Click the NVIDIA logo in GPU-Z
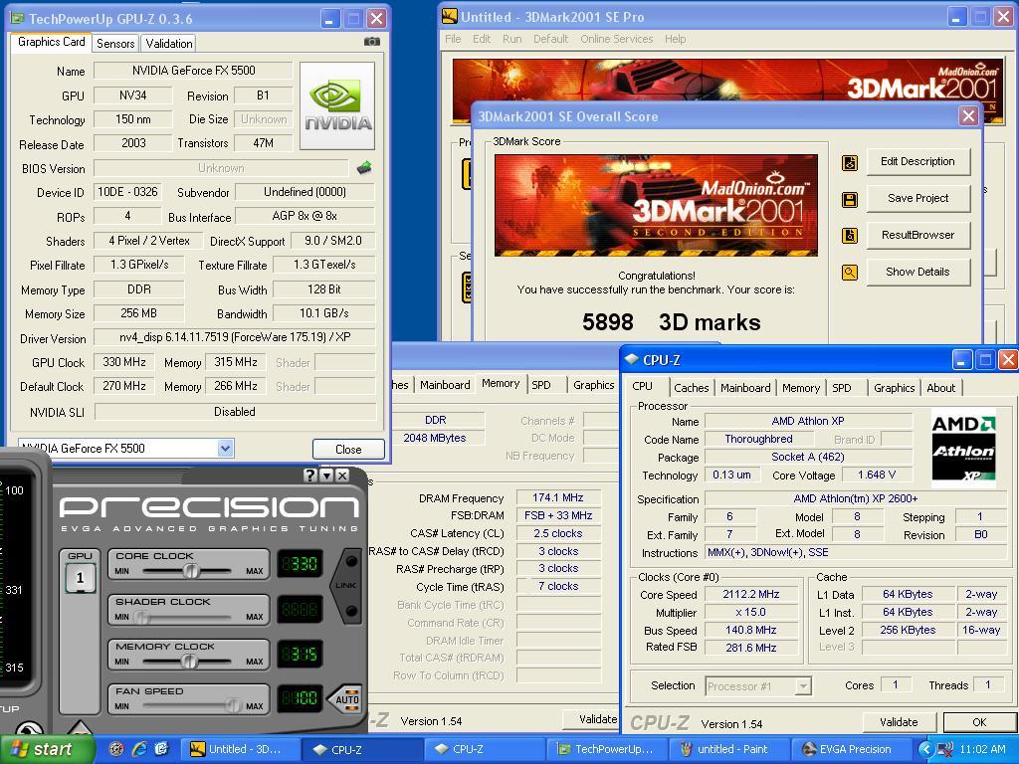This screenshot has height=764, width=1019. click(x=337, y=105)
